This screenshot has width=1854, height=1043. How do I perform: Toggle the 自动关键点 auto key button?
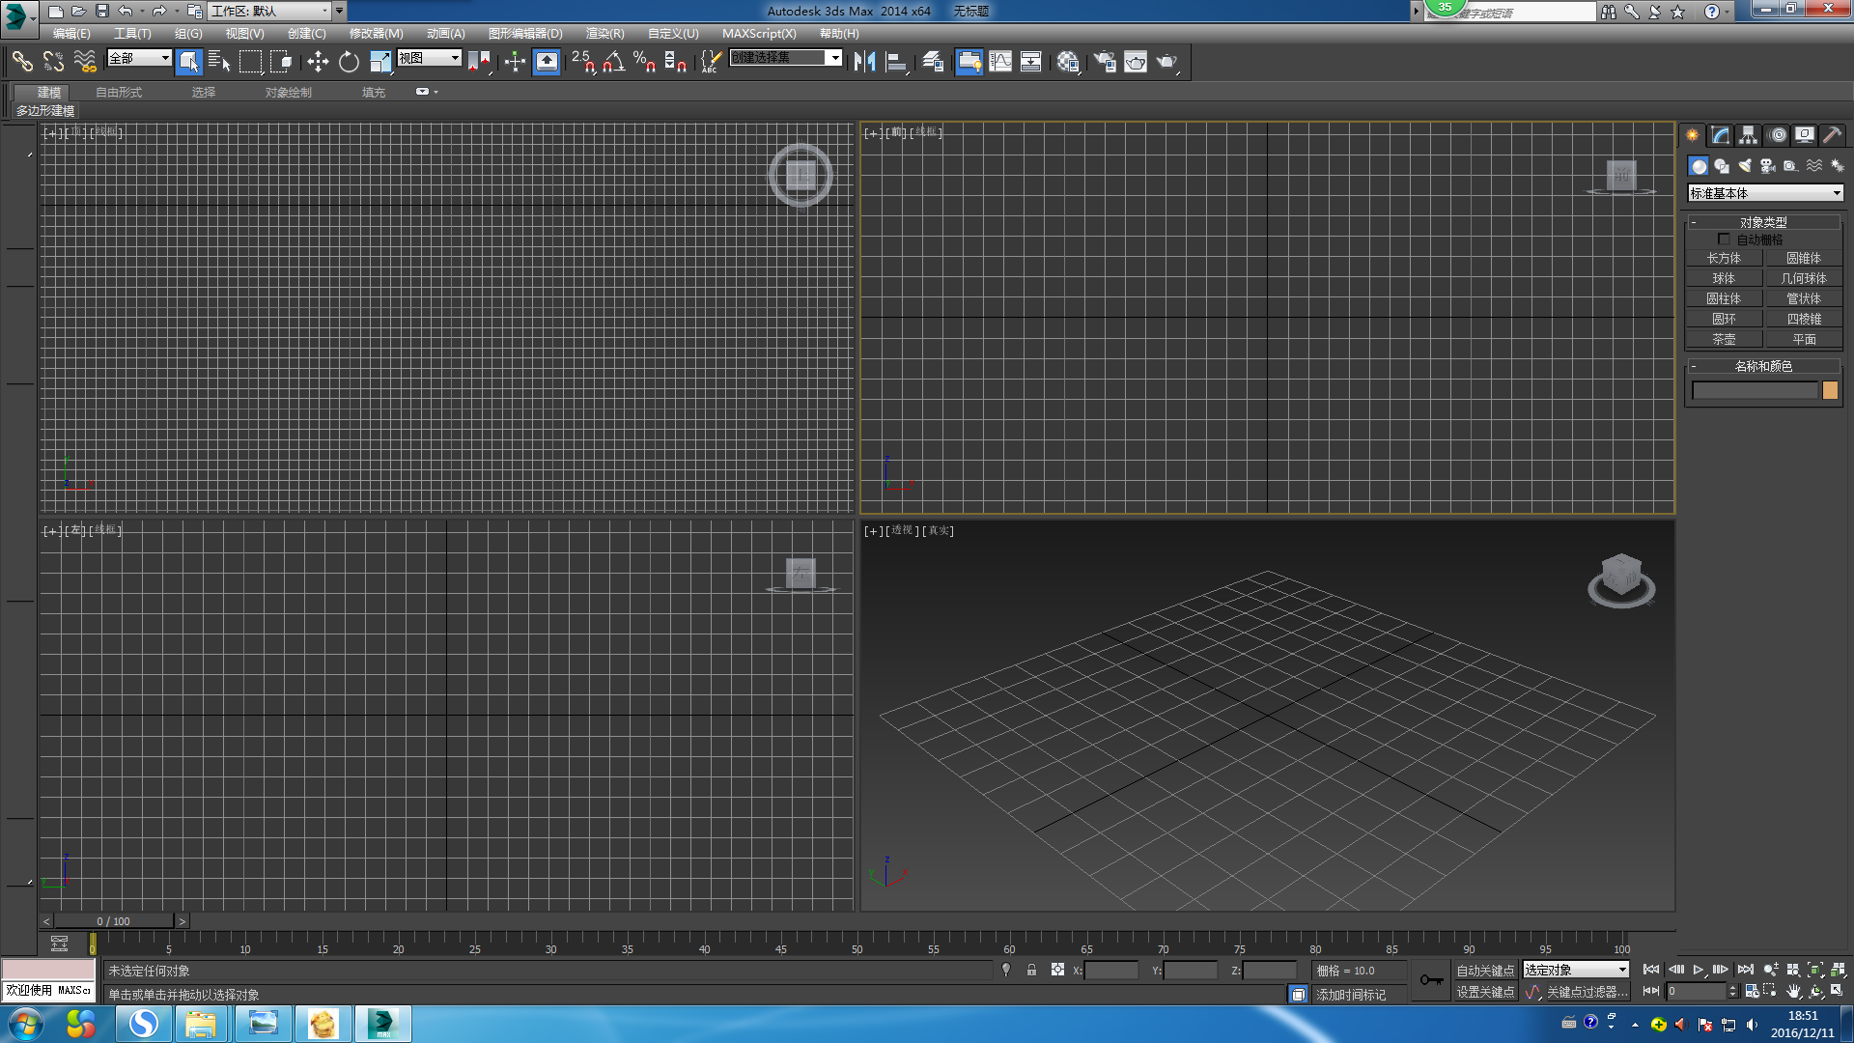point(1485,971)
